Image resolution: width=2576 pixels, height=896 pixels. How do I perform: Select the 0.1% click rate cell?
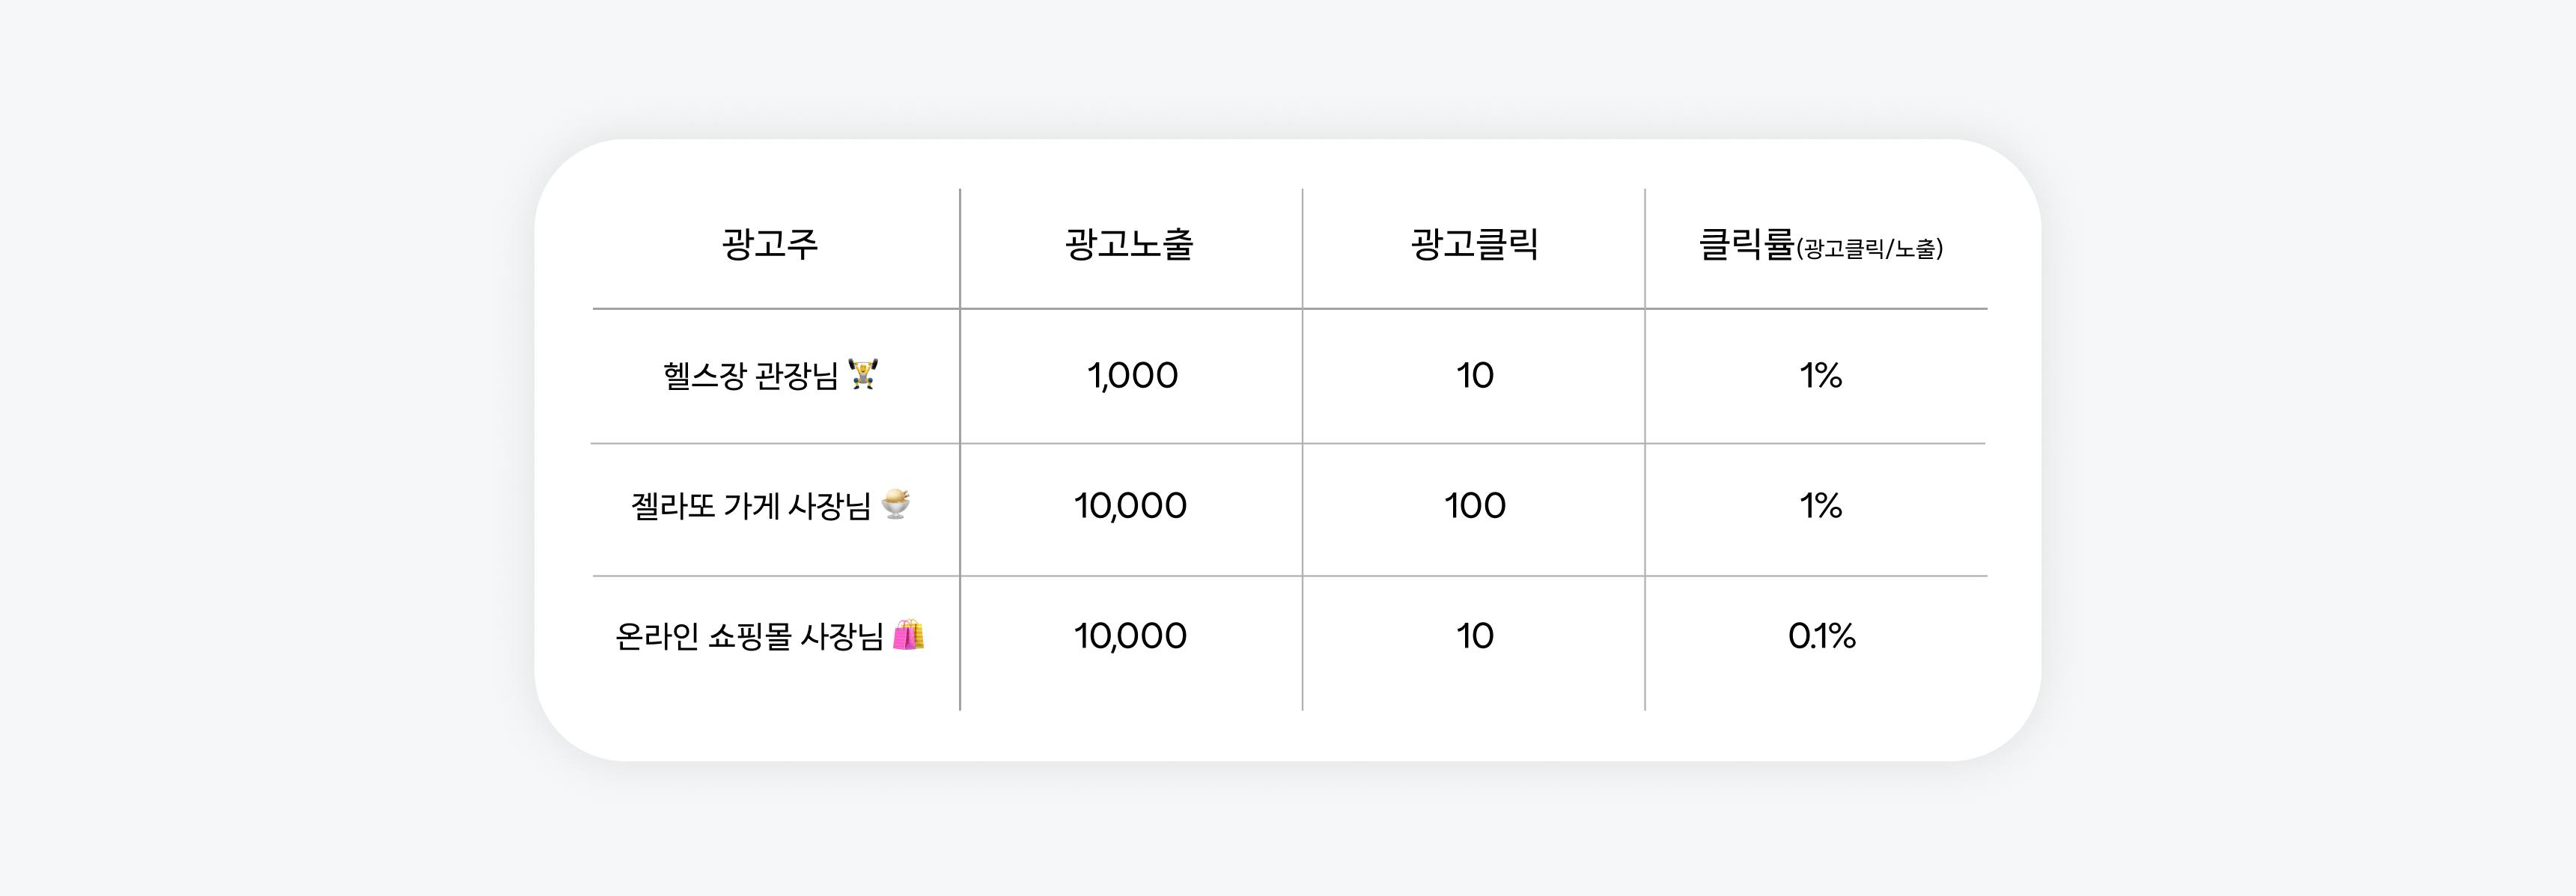(x=1821, y=636)
